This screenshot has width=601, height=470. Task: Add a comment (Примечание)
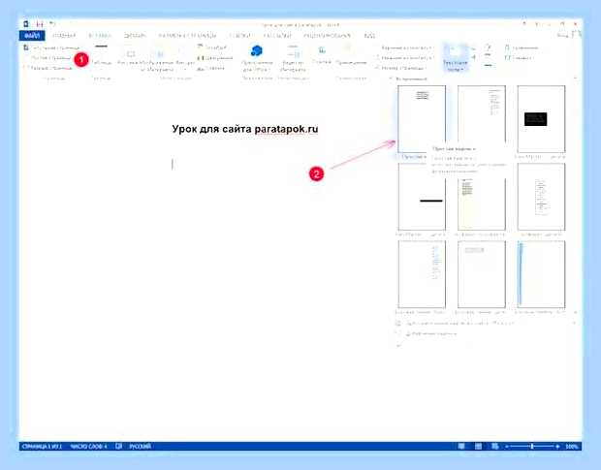[351, 55]
